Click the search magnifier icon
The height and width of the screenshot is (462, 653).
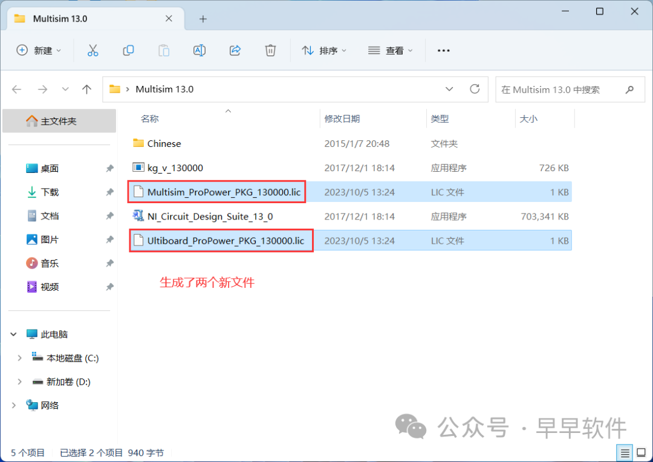(x=629, y=89)
